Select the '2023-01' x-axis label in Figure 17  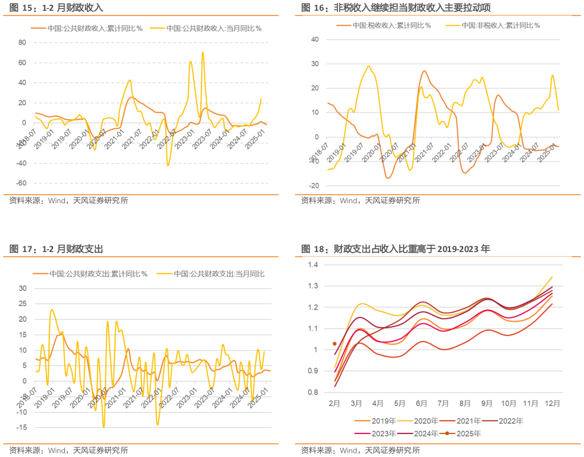pos(186,398)
